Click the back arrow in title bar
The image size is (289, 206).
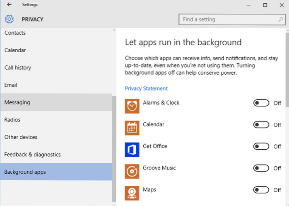click(x=9, y=5)
